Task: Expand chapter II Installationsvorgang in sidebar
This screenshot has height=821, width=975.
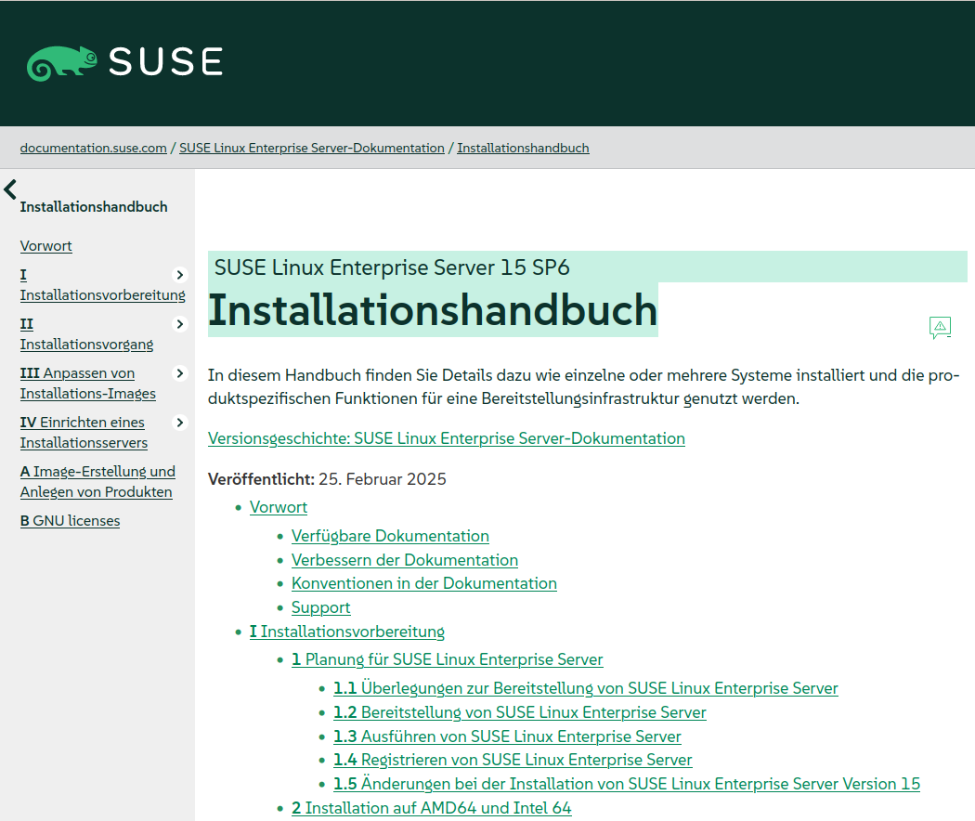Action: tap(179, 323)
